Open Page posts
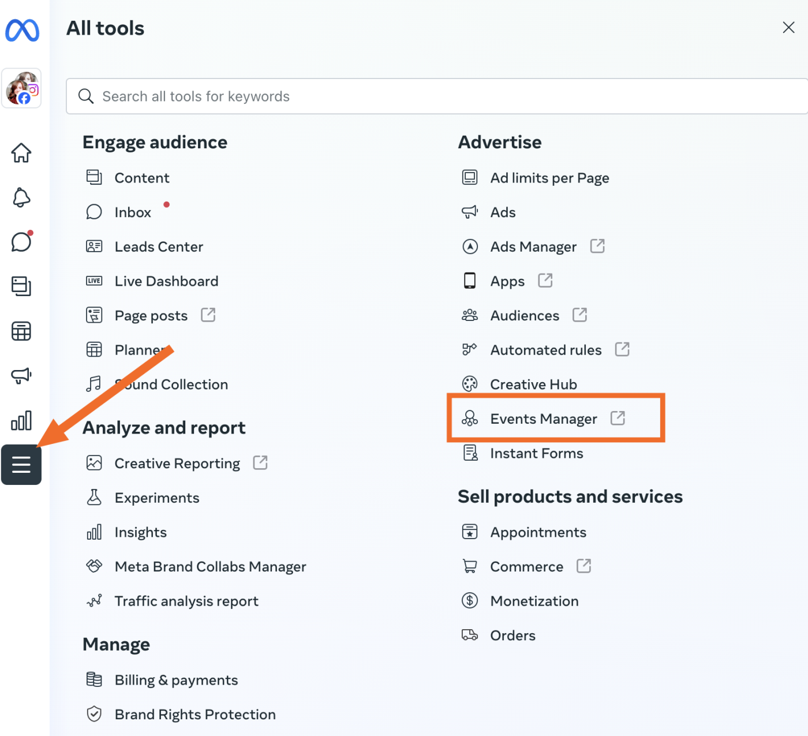The height and width of the screenshot is (736, 808). (x=151, y=316)
